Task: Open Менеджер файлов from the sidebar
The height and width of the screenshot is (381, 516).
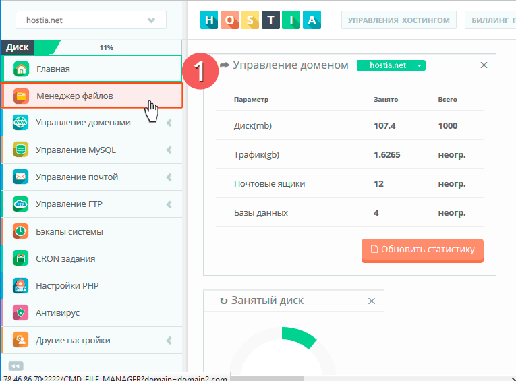Action: coord(92,96)
